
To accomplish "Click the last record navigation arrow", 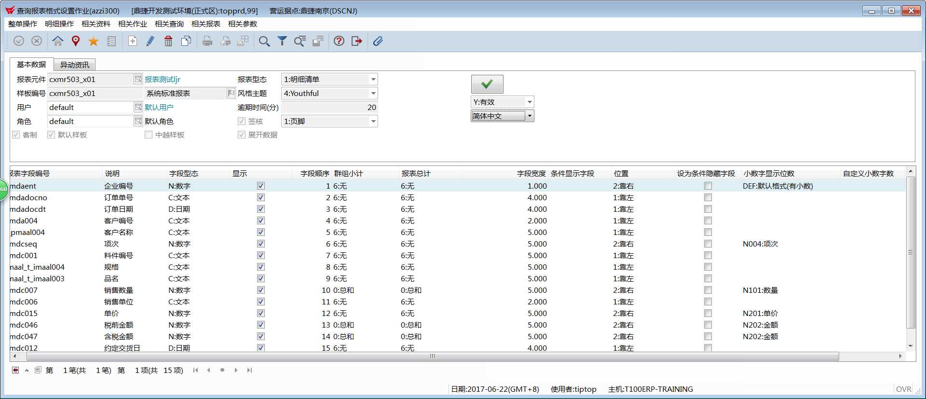I will (249, 370).
